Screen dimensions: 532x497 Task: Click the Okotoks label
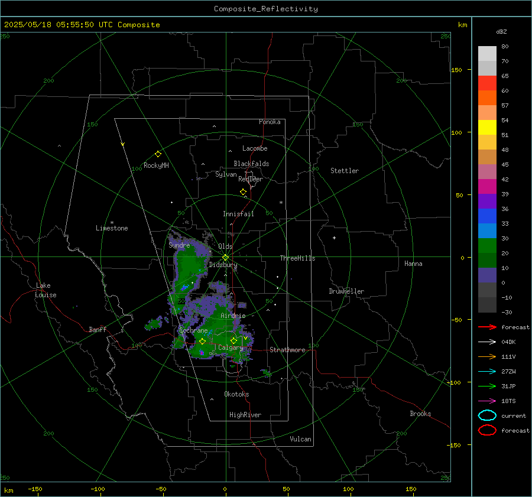tap(236, 394)
